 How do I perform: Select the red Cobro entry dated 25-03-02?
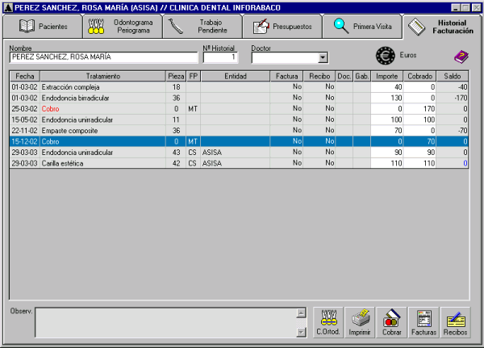tap(239, 109)
